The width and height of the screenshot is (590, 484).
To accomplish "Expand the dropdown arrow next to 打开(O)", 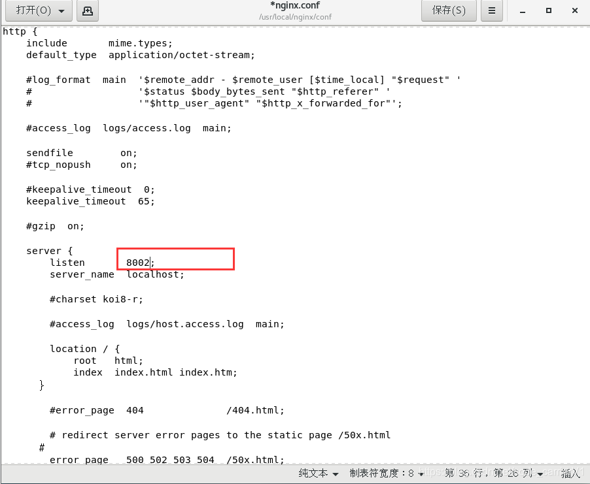I will click(61, 11).
